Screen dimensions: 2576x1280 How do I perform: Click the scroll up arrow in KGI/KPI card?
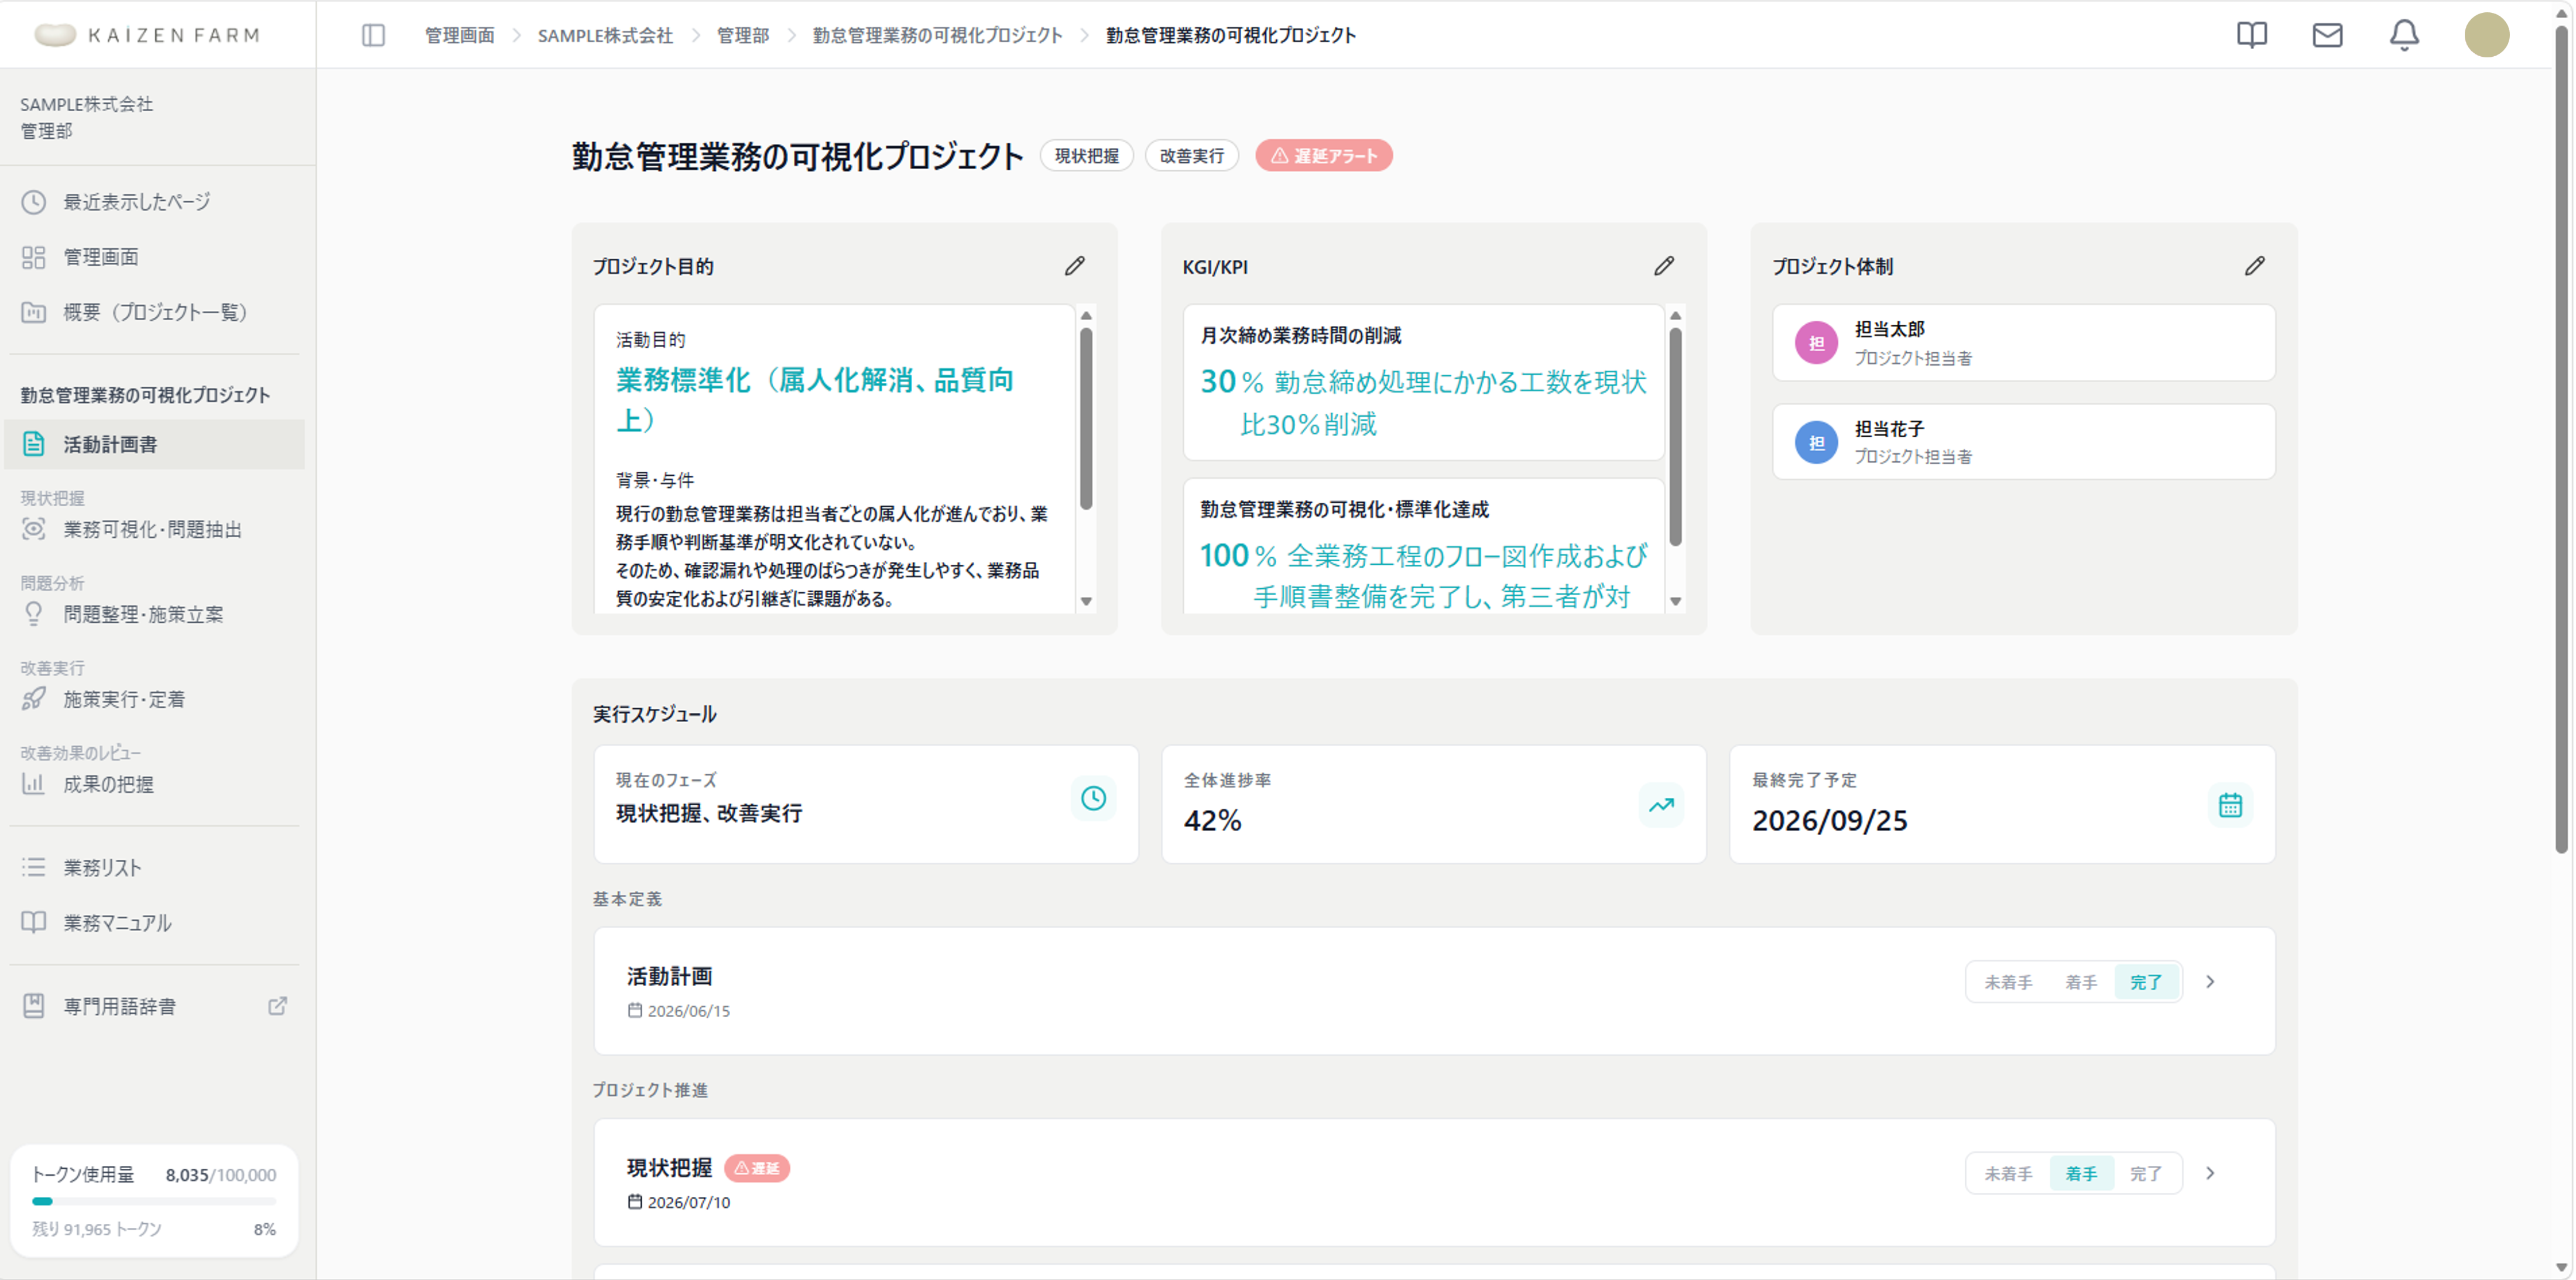[1675, 315]
